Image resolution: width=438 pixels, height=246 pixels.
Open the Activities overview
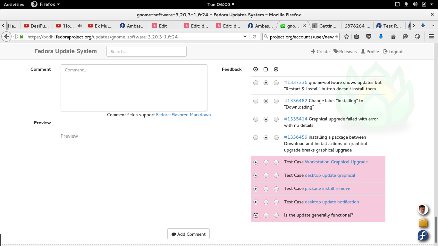click(x=14, y=4)
